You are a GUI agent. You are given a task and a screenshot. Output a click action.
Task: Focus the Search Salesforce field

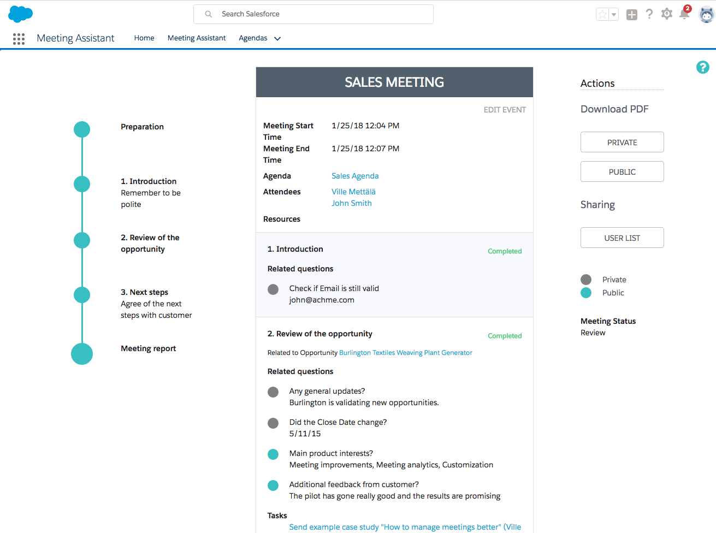[x=313, y=14]
